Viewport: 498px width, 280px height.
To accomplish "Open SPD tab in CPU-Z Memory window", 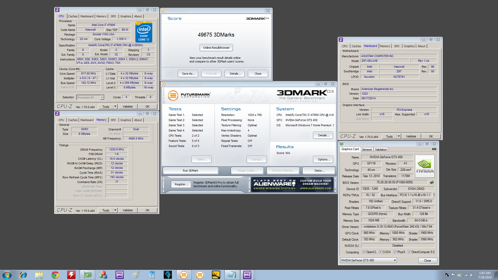I will click(x=113, y=120).
